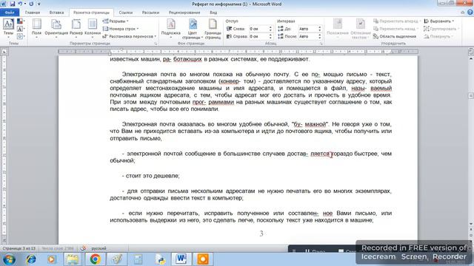Open Номера строк line numbers dropdown
Screen dimensions: 474x266
coord(121,29)
